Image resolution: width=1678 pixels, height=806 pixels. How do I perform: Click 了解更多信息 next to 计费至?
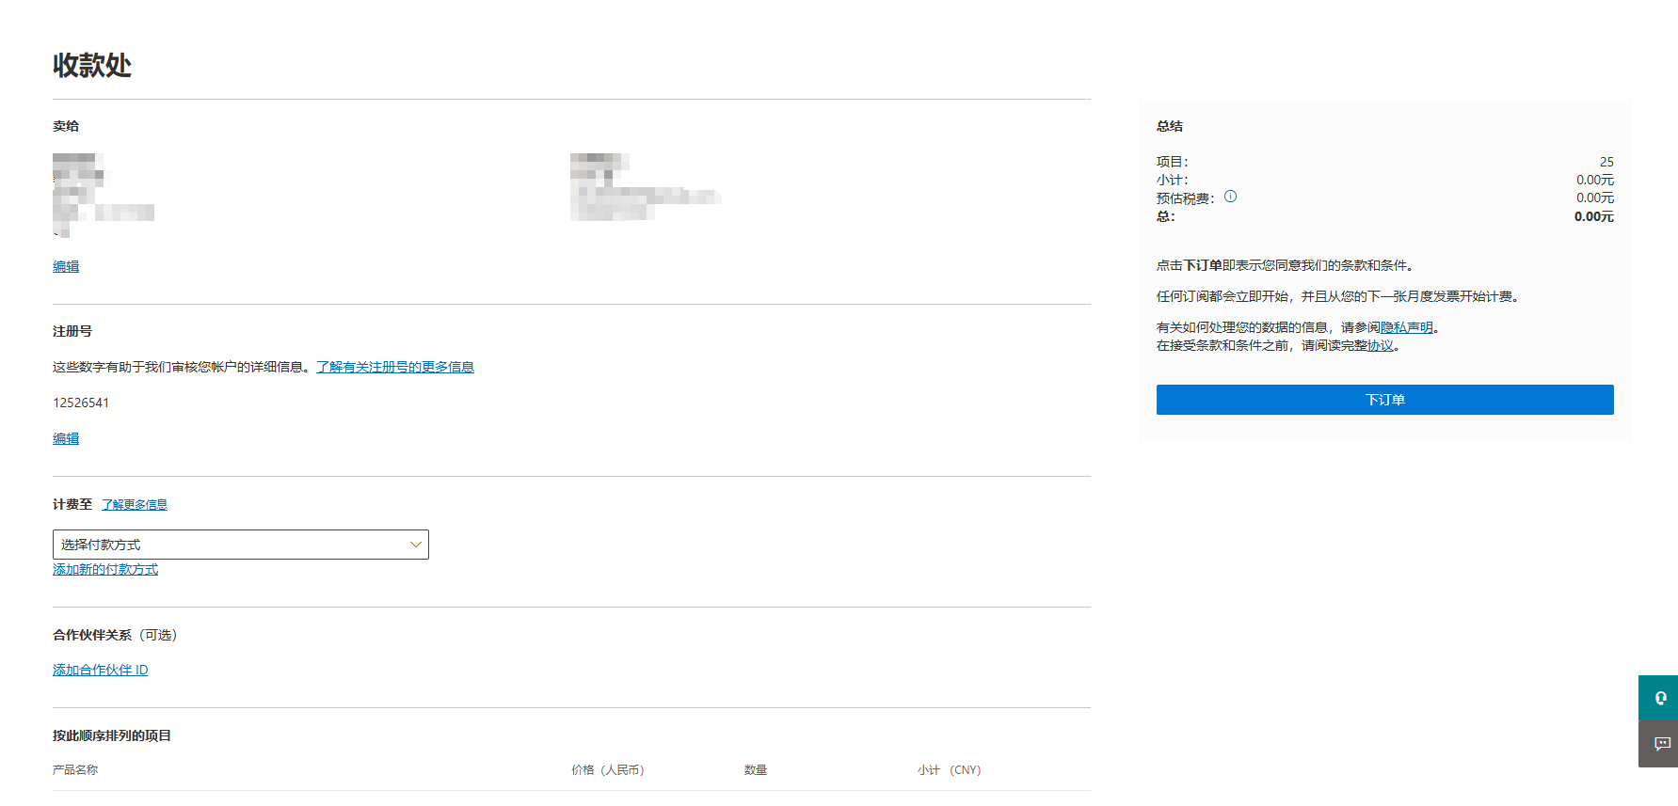click(135, 504)
